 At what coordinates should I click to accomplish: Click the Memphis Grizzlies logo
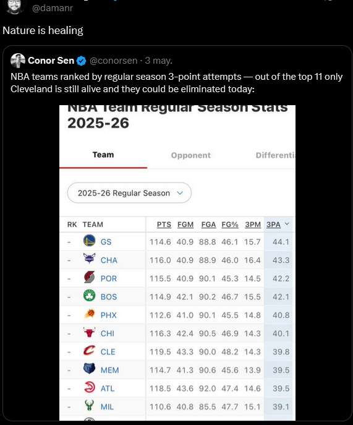(x=89, y=369)
